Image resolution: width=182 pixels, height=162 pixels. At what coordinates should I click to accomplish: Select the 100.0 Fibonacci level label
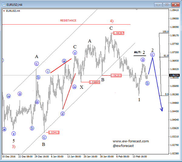click(x=165, y=32)
